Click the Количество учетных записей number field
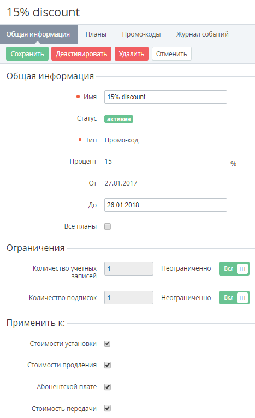The width and height of the screenshot is (255, 418). pos(129,268)
